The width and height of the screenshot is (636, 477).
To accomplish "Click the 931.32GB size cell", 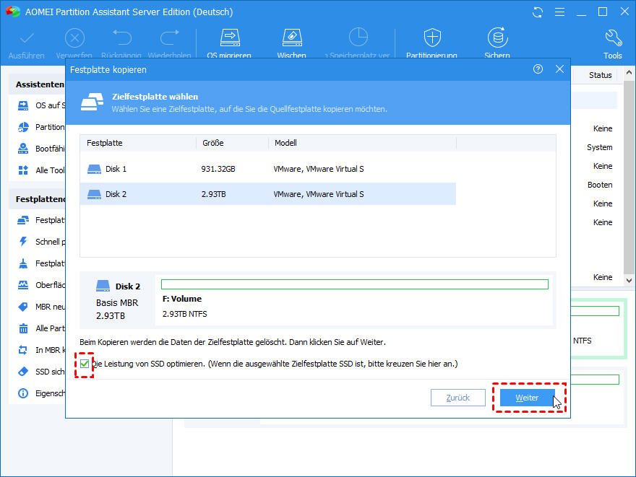I will coord(218,169).
